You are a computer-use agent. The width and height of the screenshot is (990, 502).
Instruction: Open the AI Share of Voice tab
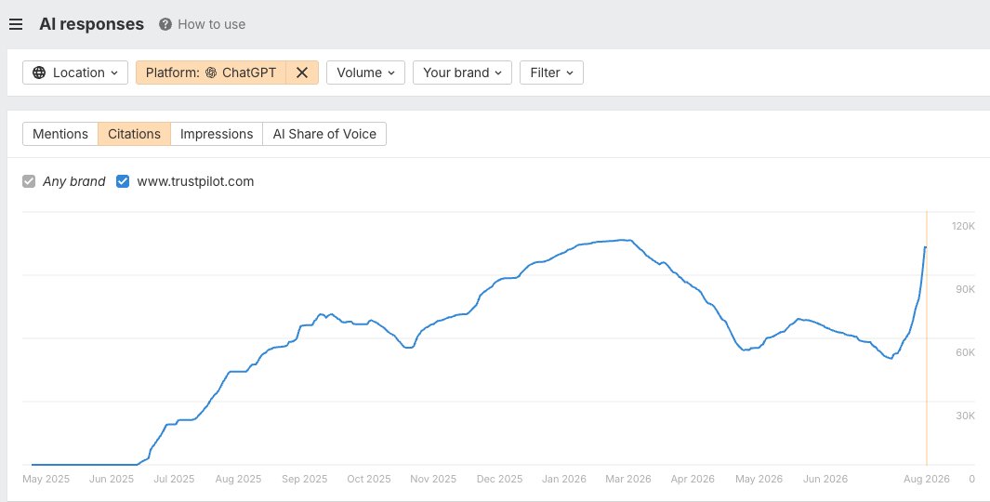coord(324,134)
